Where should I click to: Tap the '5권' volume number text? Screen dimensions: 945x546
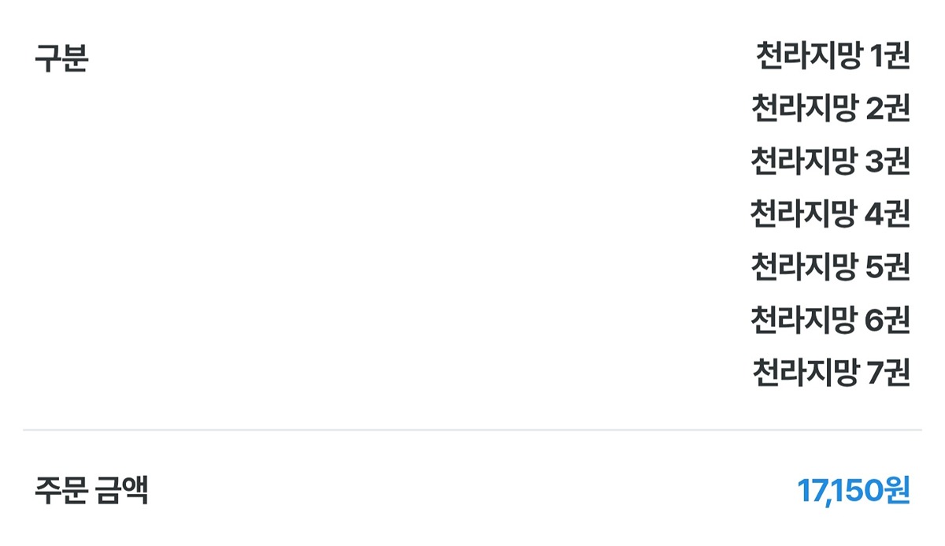coord(888,267)
